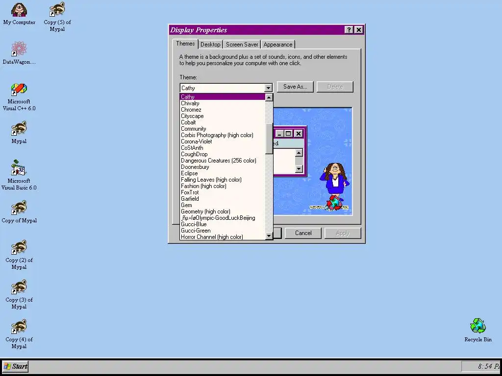Image resolution: width=502 pixels, height=376 pixels.
Task: Choose Corona-Violet theme from the list
Action: click(x=223, y=141)
